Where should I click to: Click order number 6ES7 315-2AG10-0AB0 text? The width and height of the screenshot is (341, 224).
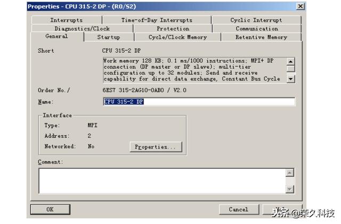coord(133,90)
